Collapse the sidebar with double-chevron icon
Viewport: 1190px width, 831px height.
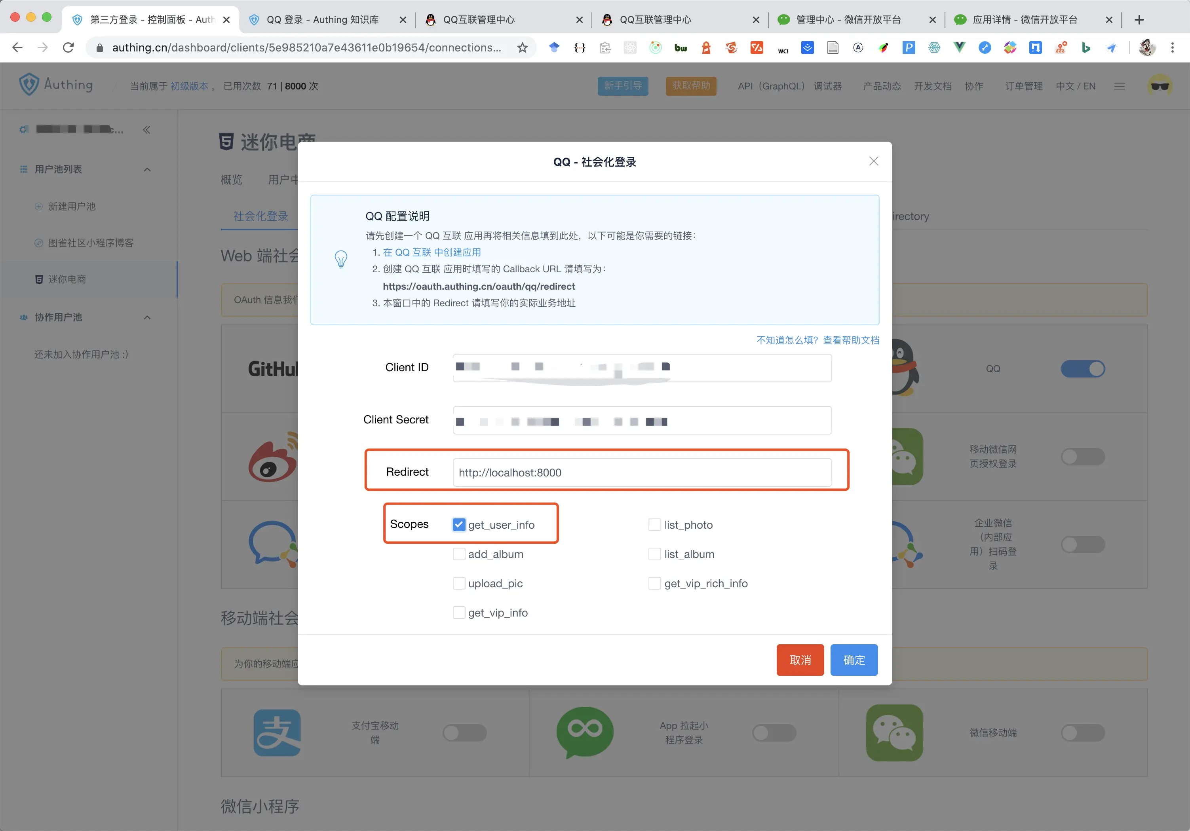click(147, 129)
